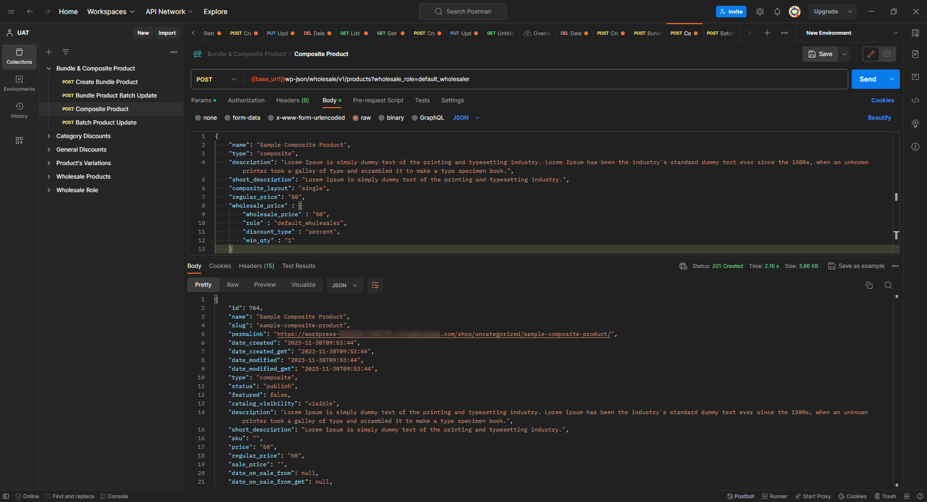Open collection sidebar options ellipsis
The width and height of the screenshot is (927, 502).
174,52
